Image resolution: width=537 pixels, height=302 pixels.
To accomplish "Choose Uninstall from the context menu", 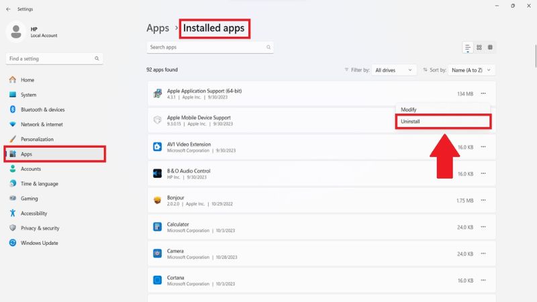I will tap(443, 121).
